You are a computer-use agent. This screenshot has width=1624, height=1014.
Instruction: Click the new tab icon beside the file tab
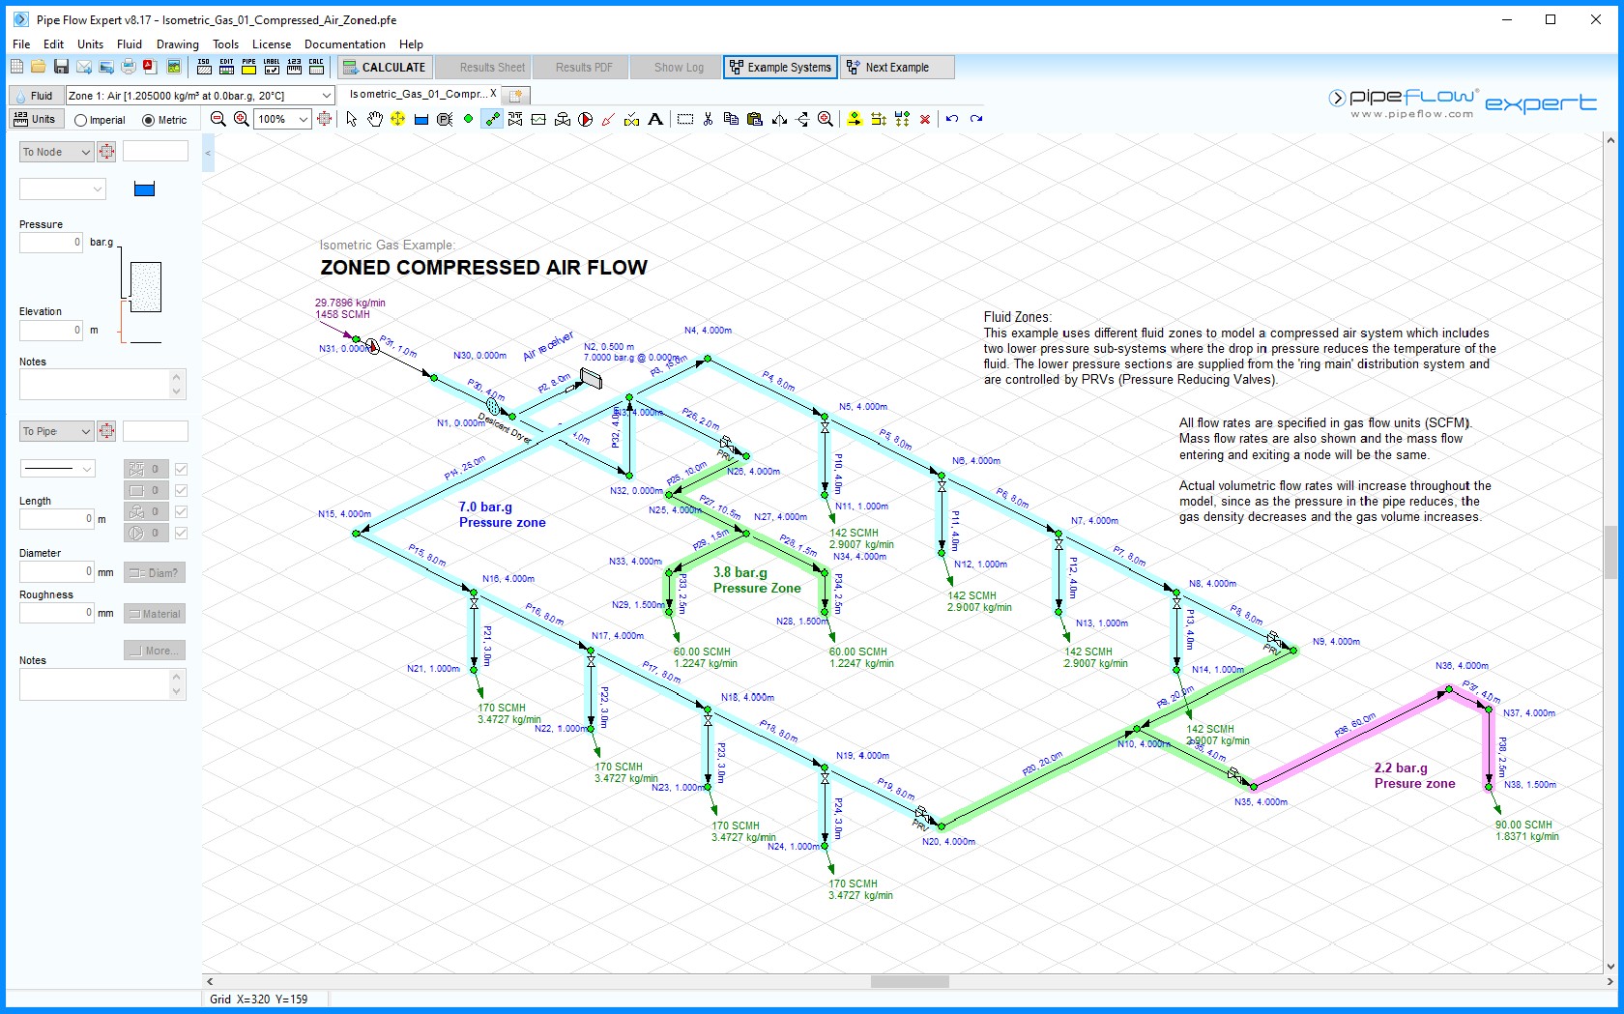(516, 95)
